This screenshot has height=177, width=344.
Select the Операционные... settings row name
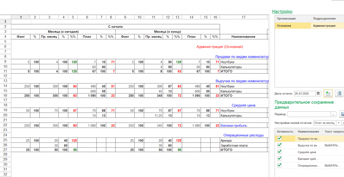point(308,165)
